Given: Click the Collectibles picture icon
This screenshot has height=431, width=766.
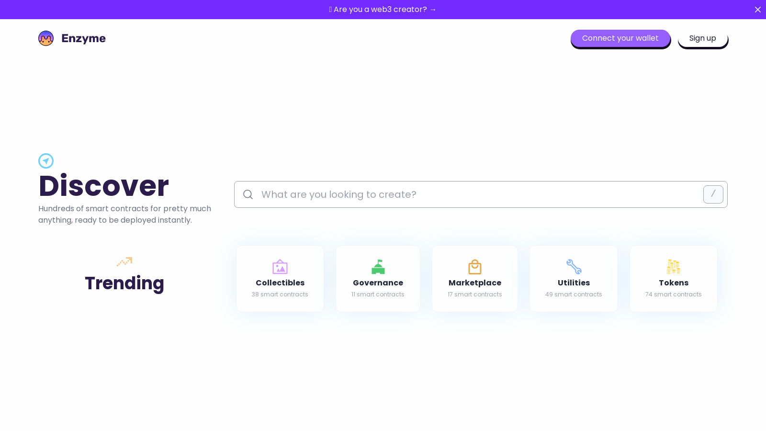Looking at the screenshot, I should tap(280, 267).
